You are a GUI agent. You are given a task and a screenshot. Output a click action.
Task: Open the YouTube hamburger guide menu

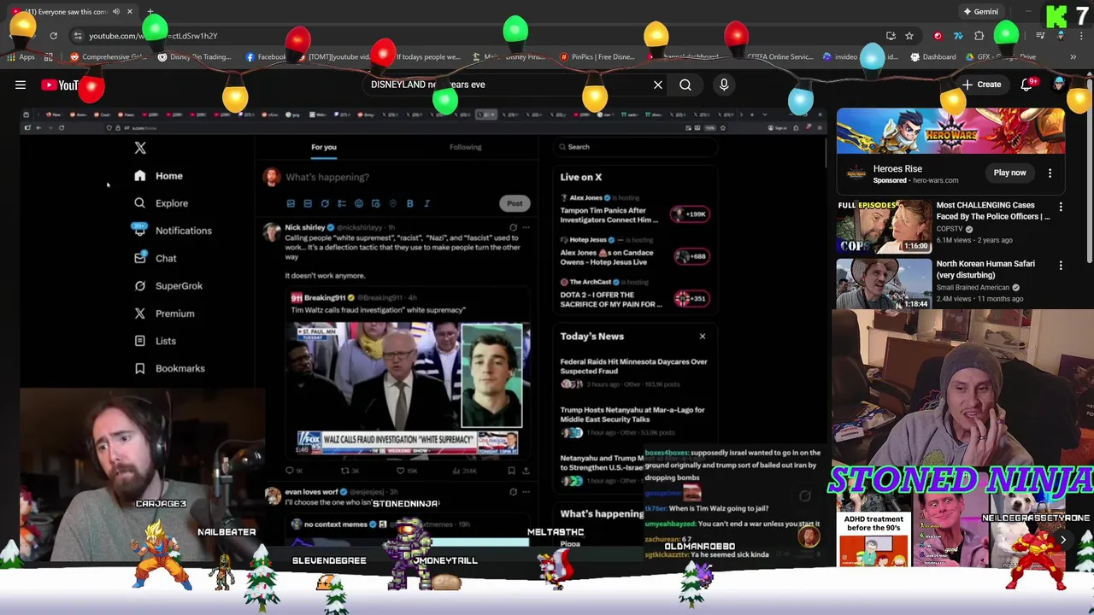pyautogui.click(x=21, y=85)
